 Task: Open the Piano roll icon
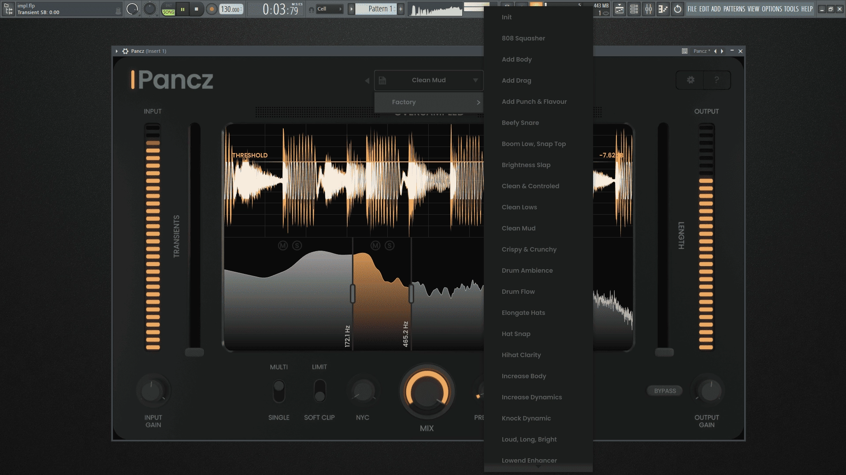click(x=663, y=9)
